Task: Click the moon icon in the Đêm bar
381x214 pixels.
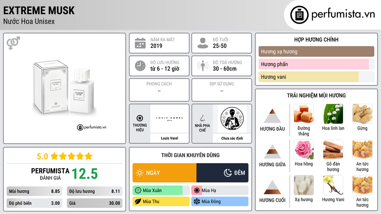Action: (228, 173)
